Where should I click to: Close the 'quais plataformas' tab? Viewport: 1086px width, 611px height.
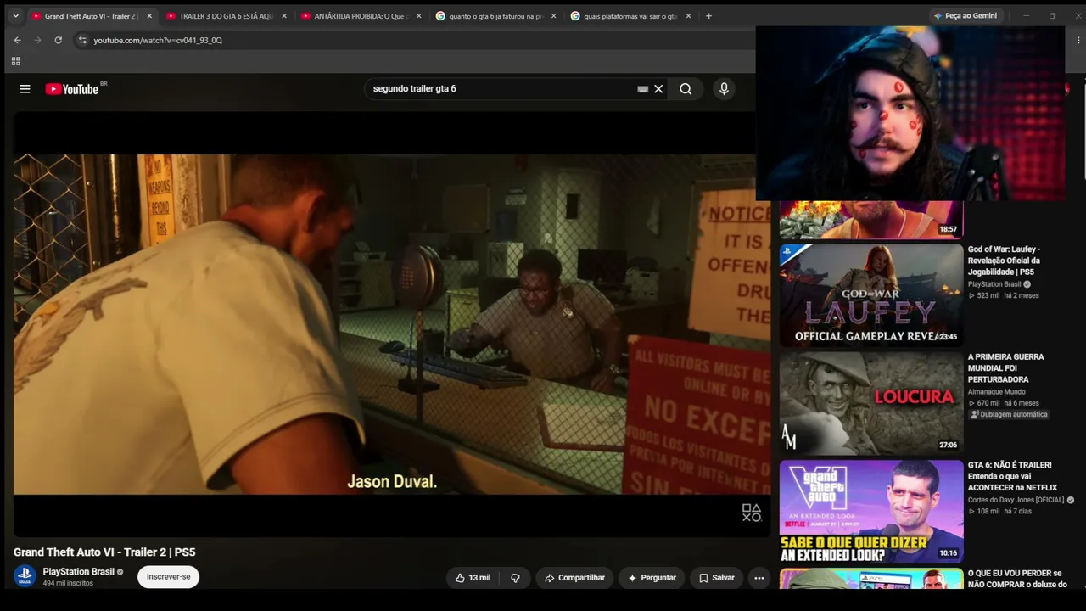688,16
